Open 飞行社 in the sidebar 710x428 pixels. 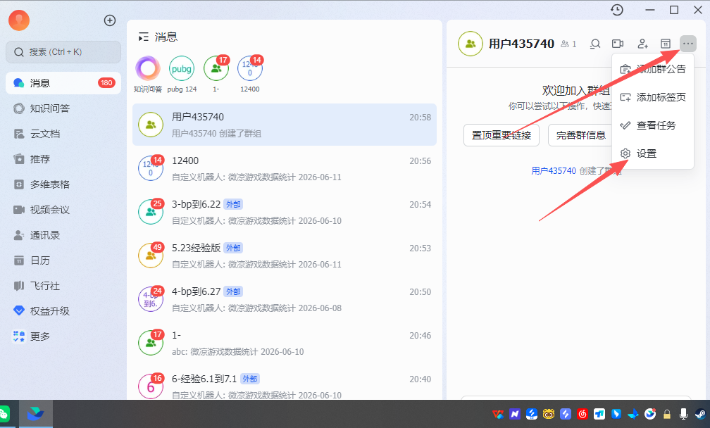point(63,286)
